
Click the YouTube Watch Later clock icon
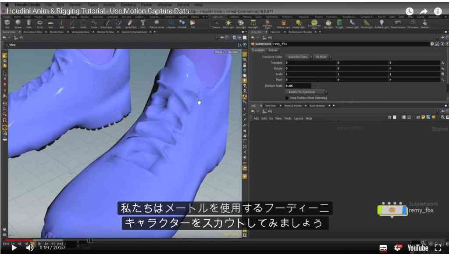[410, 11]
